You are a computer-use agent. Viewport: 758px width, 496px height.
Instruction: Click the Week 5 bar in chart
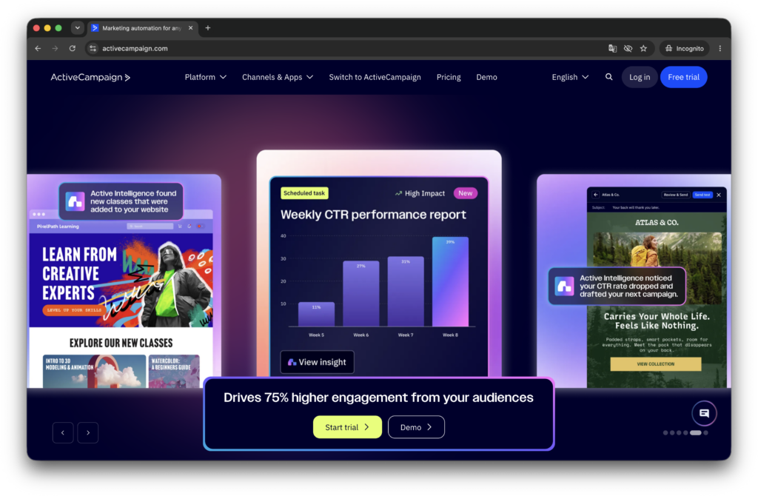click(316, 314)
